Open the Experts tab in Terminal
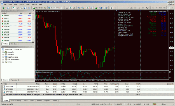175x106 pixels. click(47, 101)
